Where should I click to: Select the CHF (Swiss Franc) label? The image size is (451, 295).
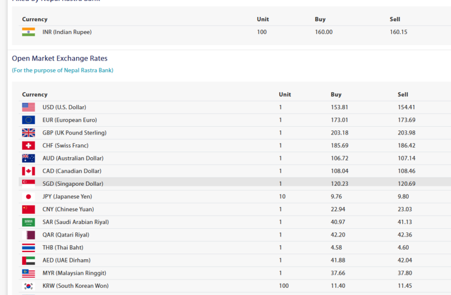pos(65,145)
